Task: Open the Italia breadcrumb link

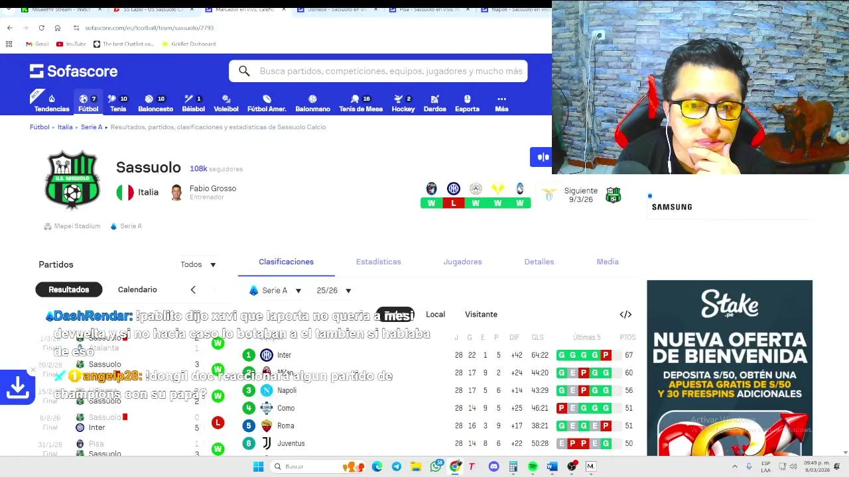Action: click(65, 127)
